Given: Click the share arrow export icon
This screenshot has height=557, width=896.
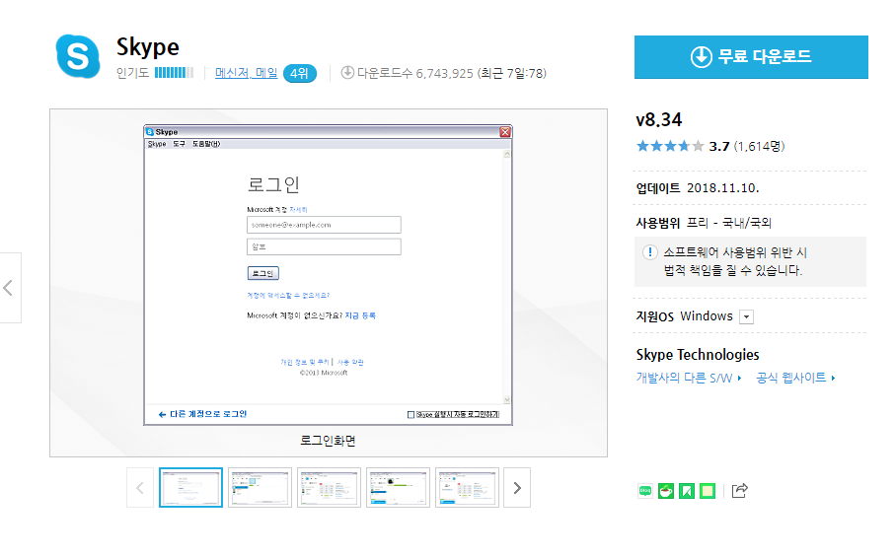Looking at the screenshot, I should coord(739,491).
